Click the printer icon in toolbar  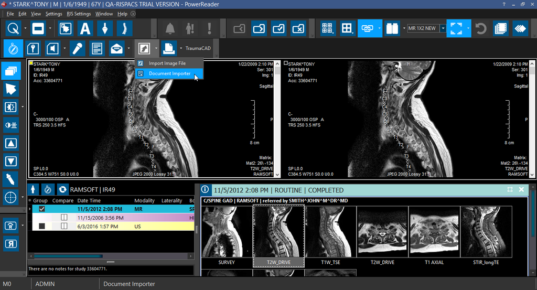click(x=168, y=49)
